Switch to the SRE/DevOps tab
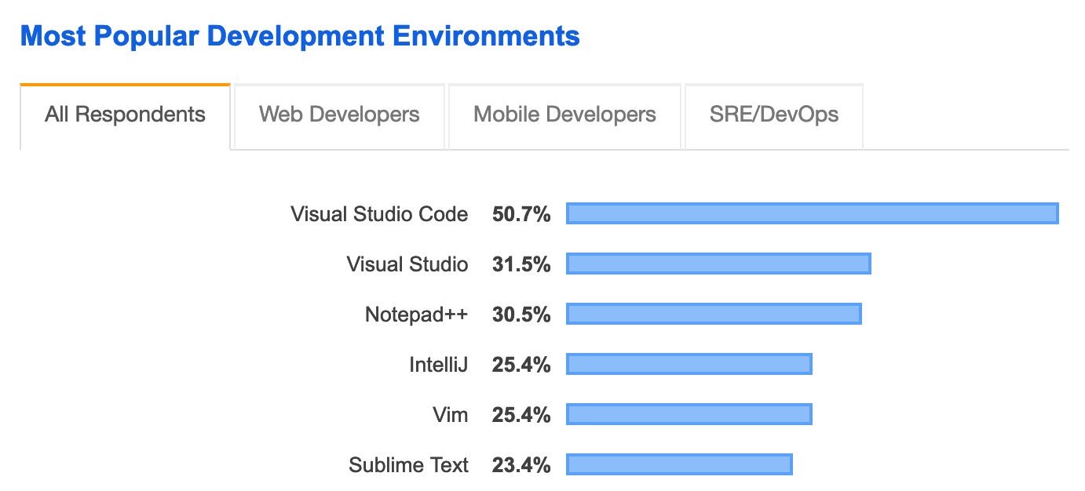The width and height of the screenshot is (1085, 491). pos(774,115)
